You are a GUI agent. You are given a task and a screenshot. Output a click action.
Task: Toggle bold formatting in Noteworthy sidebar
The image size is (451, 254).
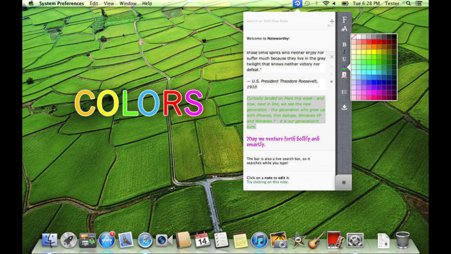pyautogui.click(x=344, y=45)
